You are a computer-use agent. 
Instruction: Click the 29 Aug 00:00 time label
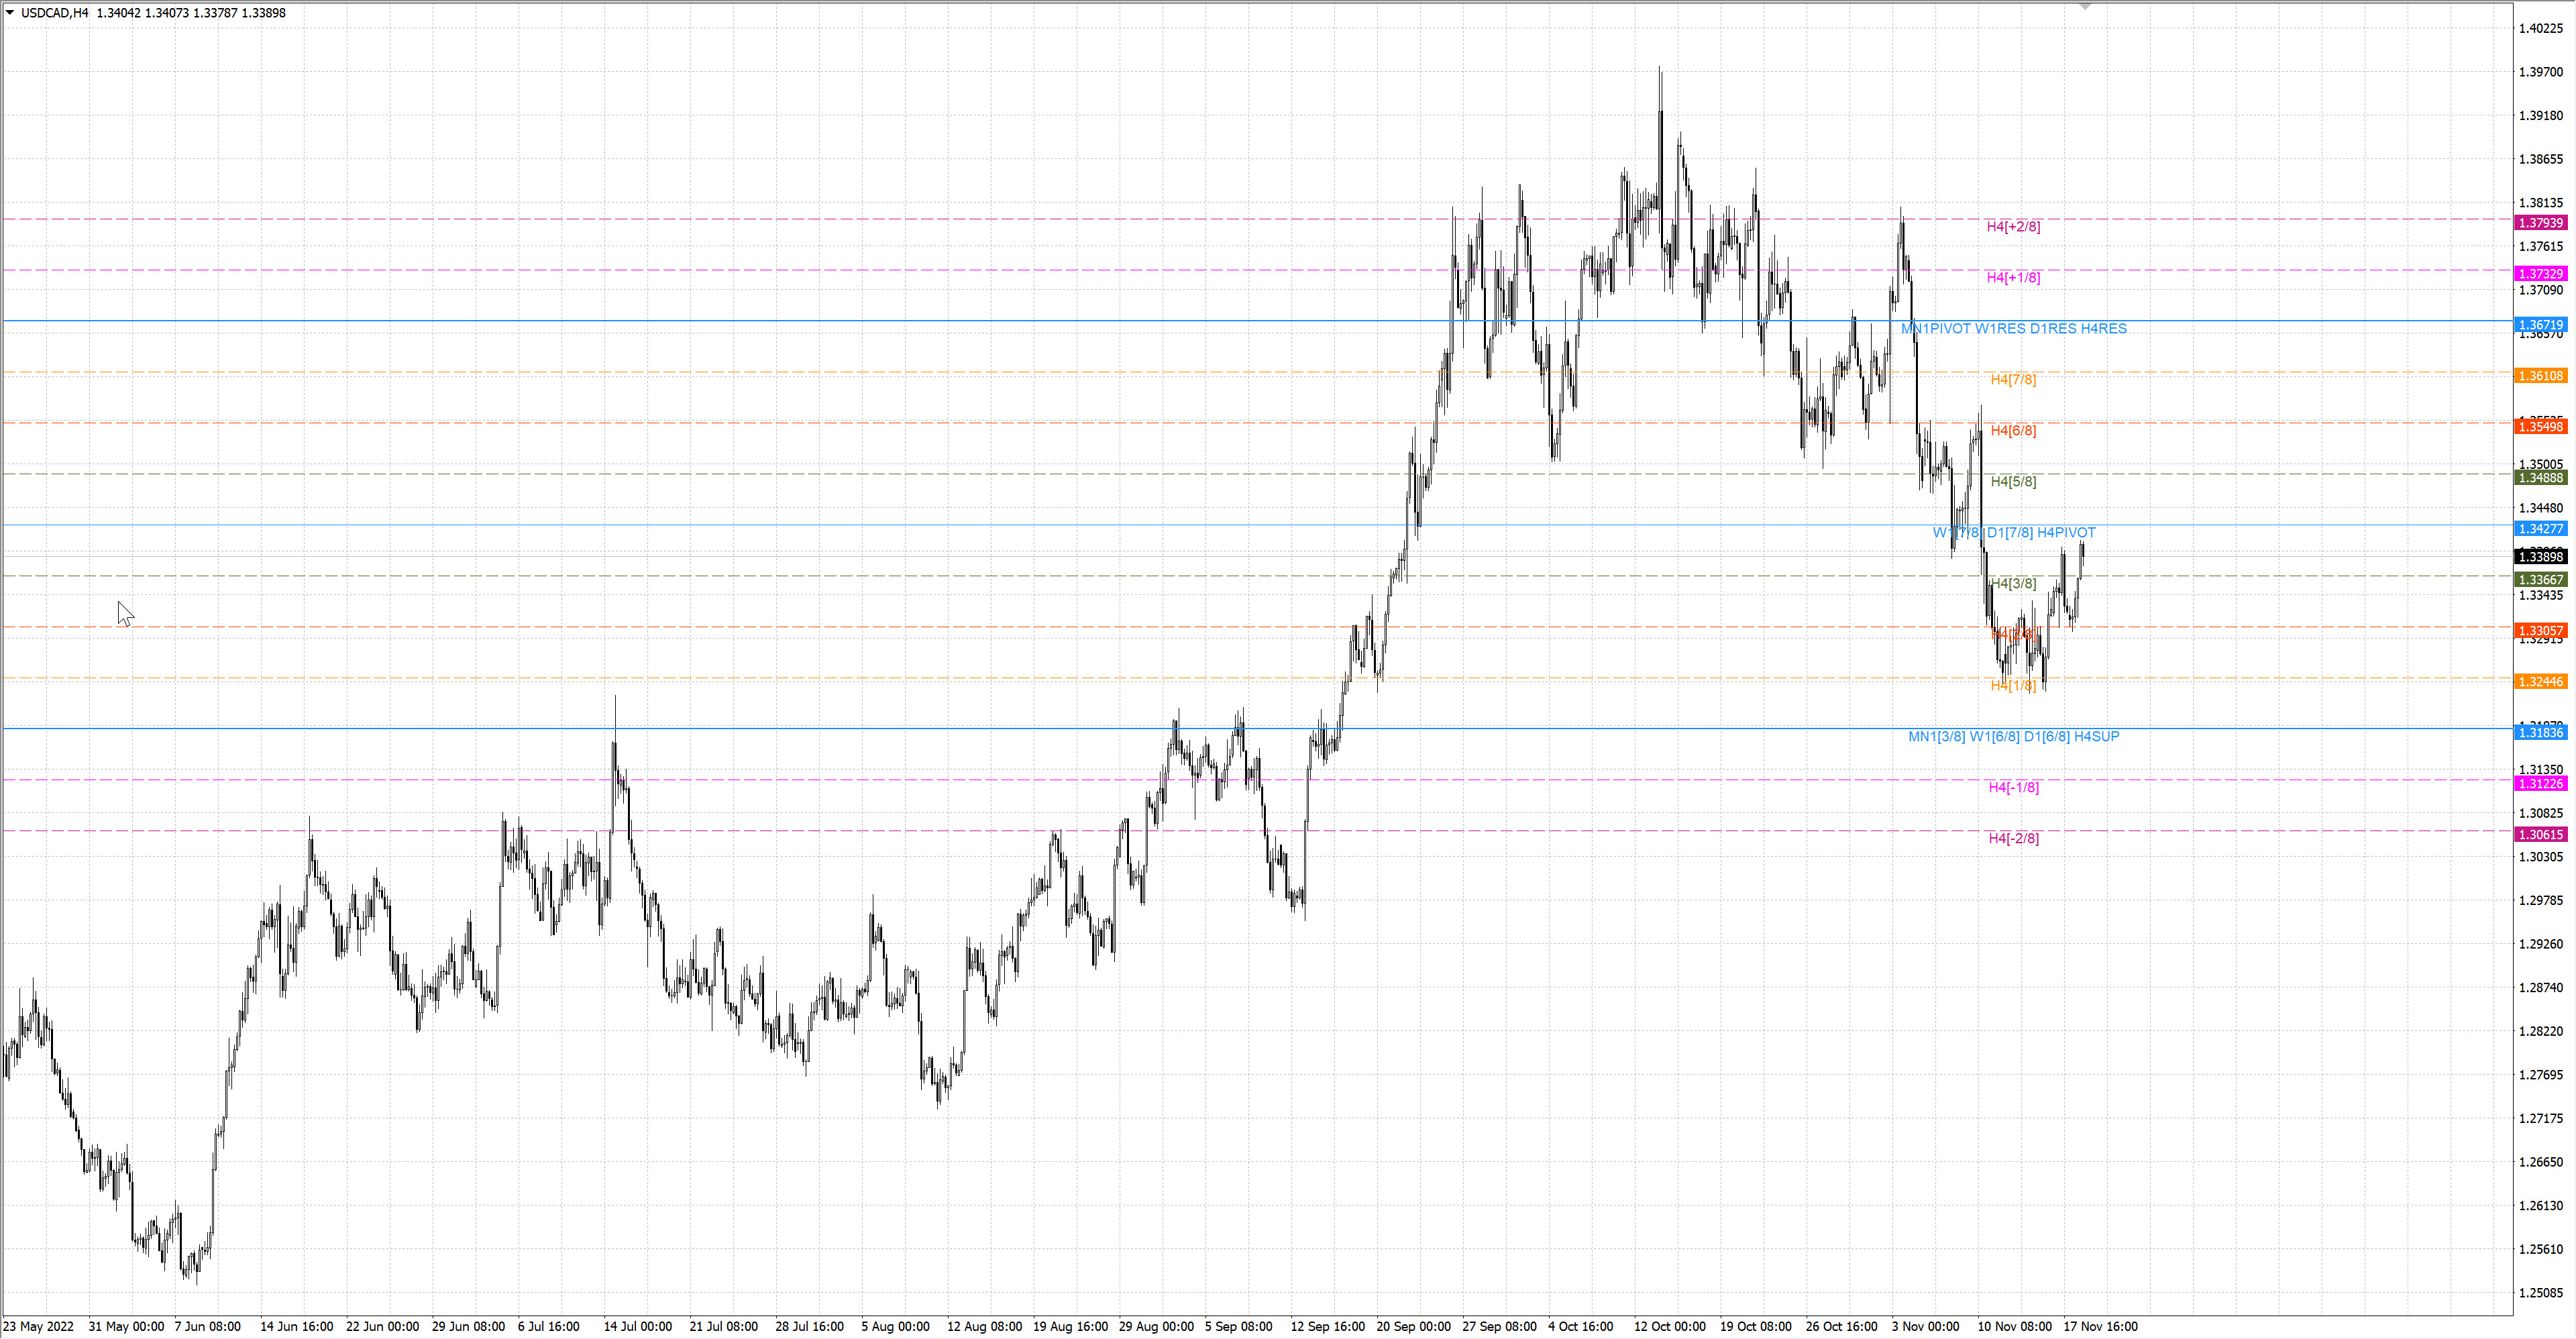(x=1157, y=1327)
